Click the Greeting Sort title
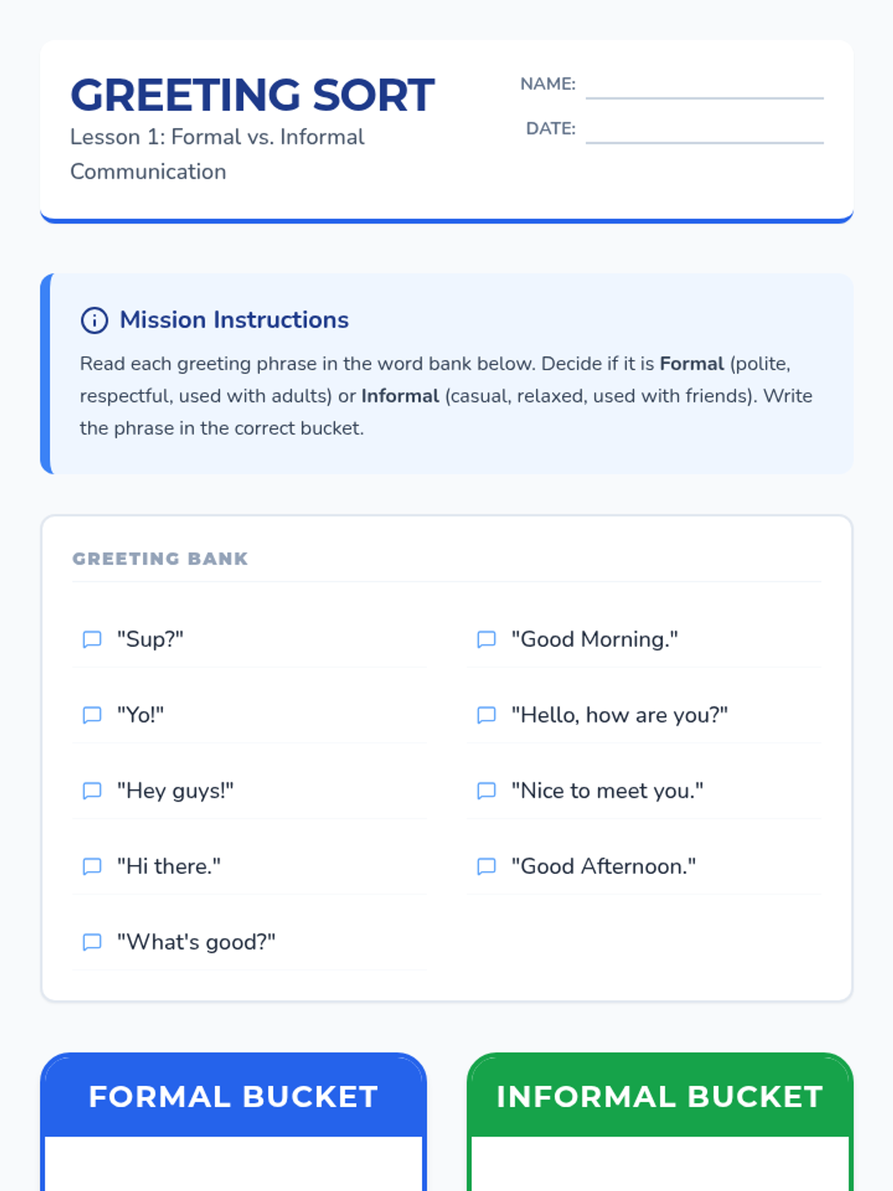 [x=252, y=95]
